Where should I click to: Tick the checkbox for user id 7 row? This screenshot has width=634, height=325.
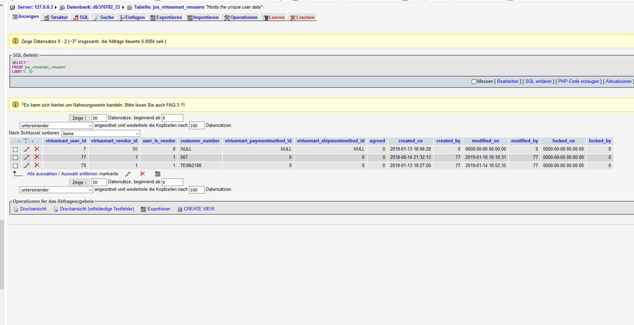15,150
